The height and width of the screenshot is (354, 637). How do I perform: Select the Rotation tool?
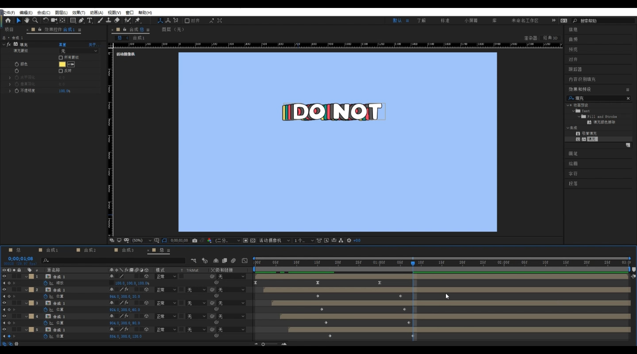coord(46,20)
